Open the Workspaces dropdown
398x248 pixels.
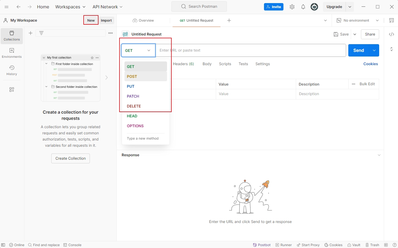point(70,7)
